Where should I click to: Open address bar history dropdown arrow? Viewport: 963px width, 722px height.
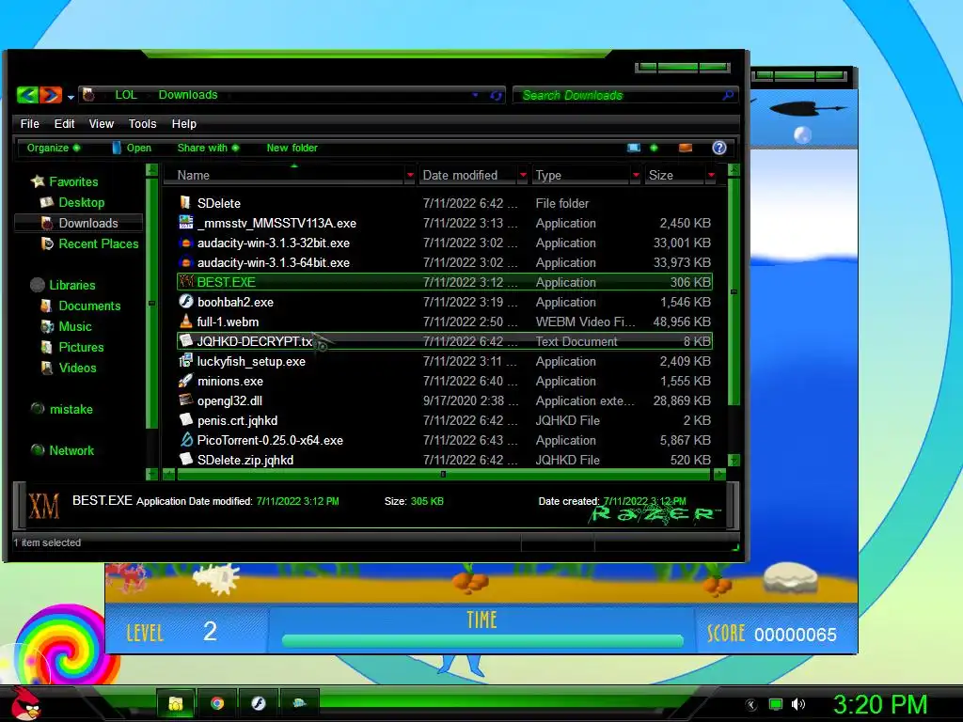click(475, 95)
